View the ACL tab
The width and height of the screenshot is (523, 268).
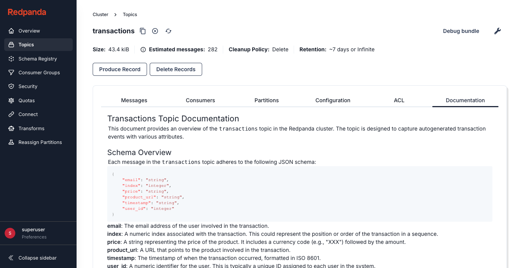coord(399,100)
